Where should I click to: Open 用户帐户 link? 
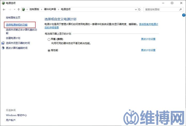[11, 120]
